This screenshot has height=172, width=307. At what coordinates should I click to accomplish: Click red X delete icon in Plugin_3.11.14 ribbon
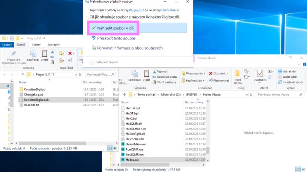[x=70, y=53]
